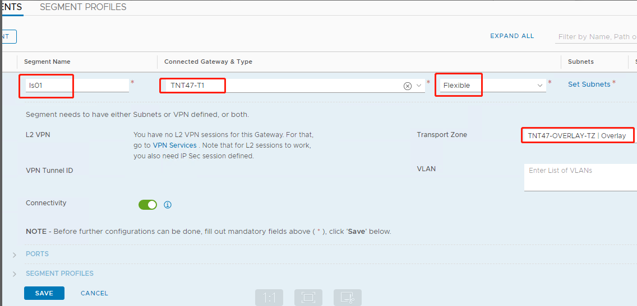This screenshot has width=637, height=306.
Task: Show Connectivity info tooltip icon
Action: 167,205
